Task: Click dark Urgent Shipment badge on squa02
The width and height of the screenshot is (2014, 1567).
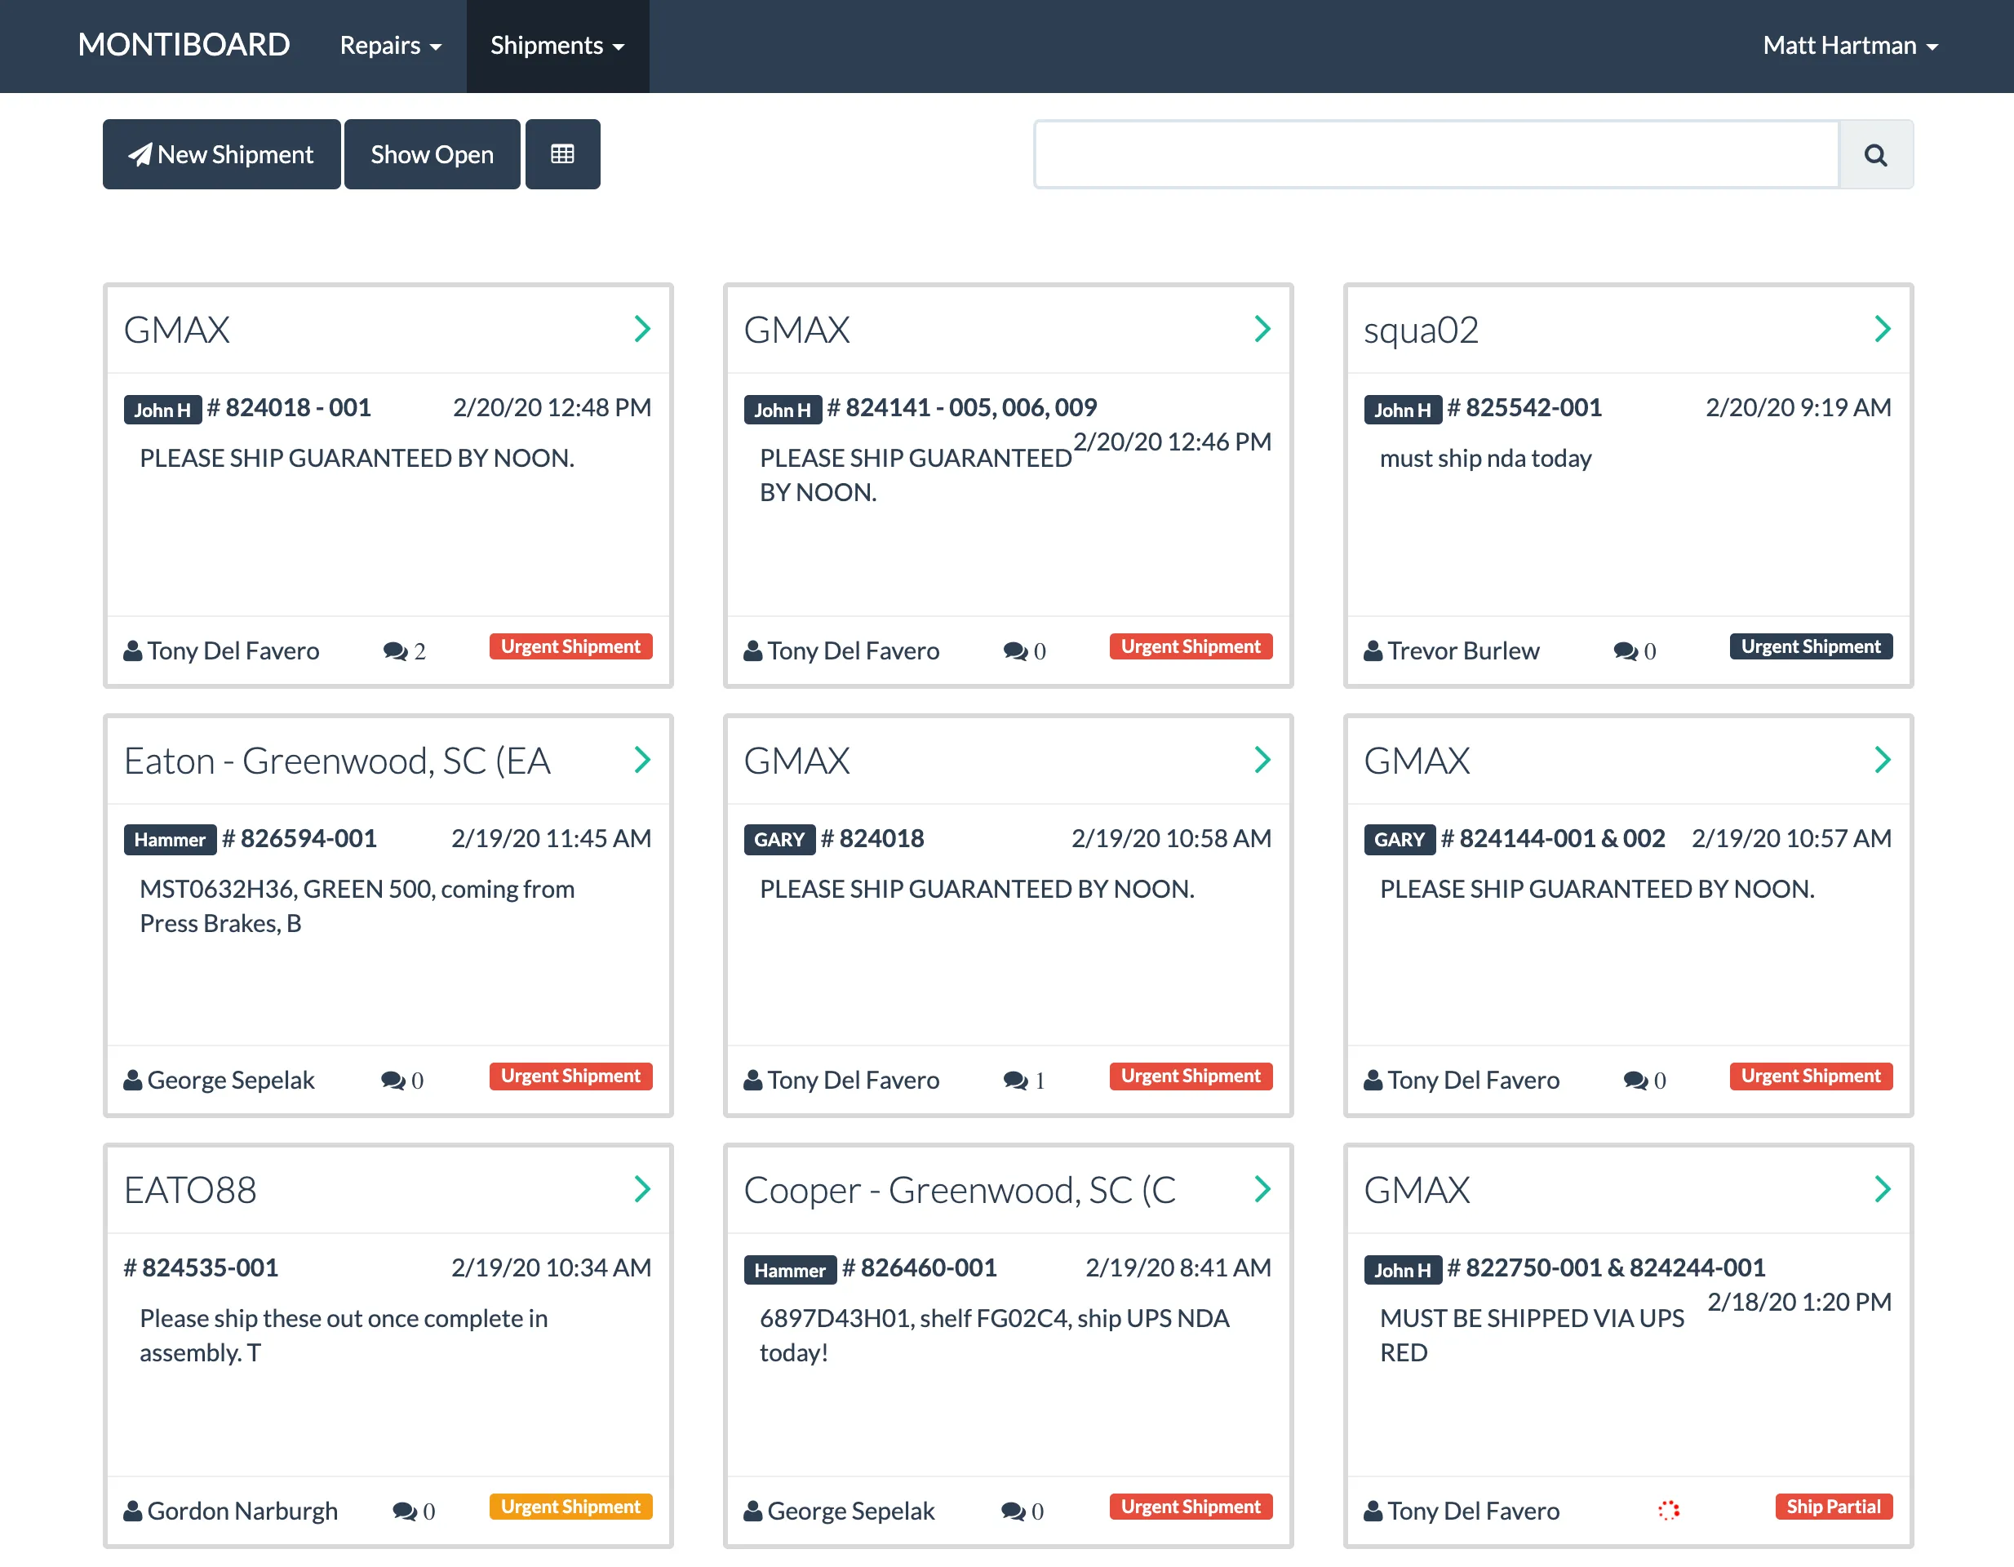Action: [x=1811, y=646]
